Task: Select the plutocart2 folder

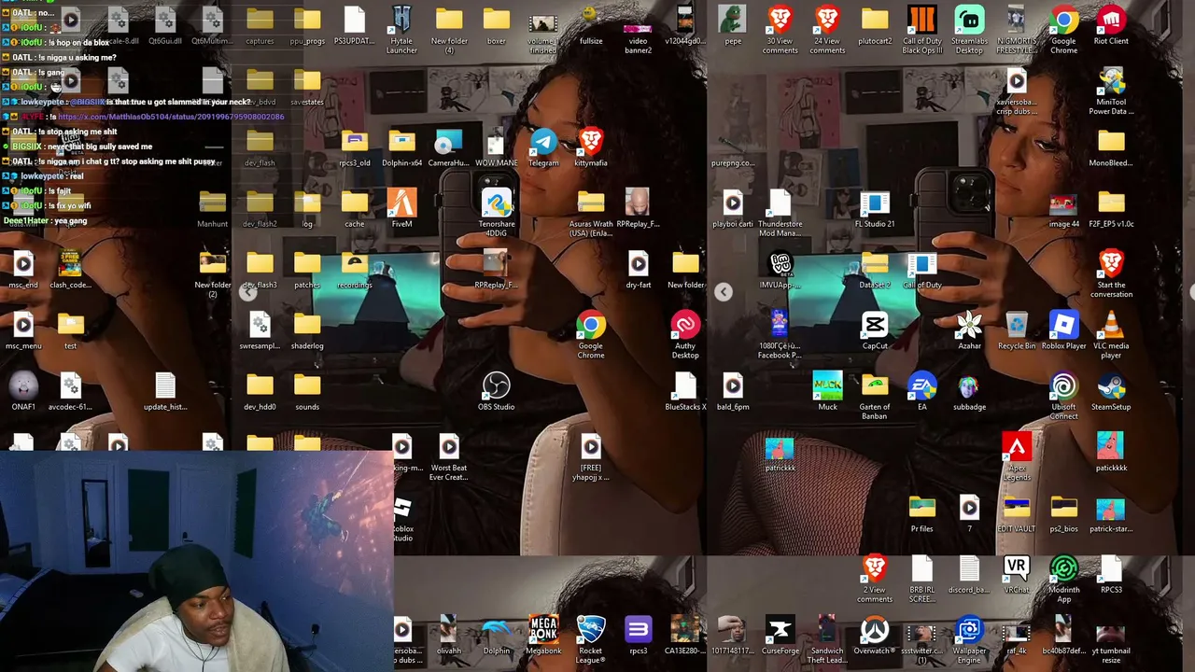Action: [x=875, y=26]
